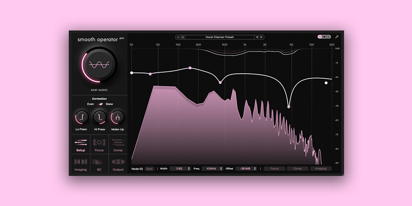Select the notch node at 4.5kHz

(289, 107)
